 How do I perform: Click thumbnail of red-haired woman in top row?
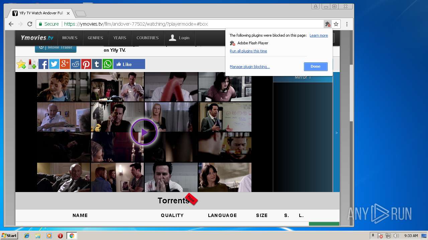click(64, 87)
